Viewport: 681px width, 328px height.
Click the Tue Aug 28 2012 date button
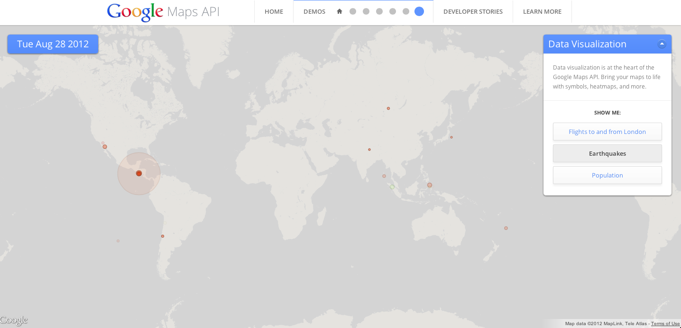click(x=53, y=44)
